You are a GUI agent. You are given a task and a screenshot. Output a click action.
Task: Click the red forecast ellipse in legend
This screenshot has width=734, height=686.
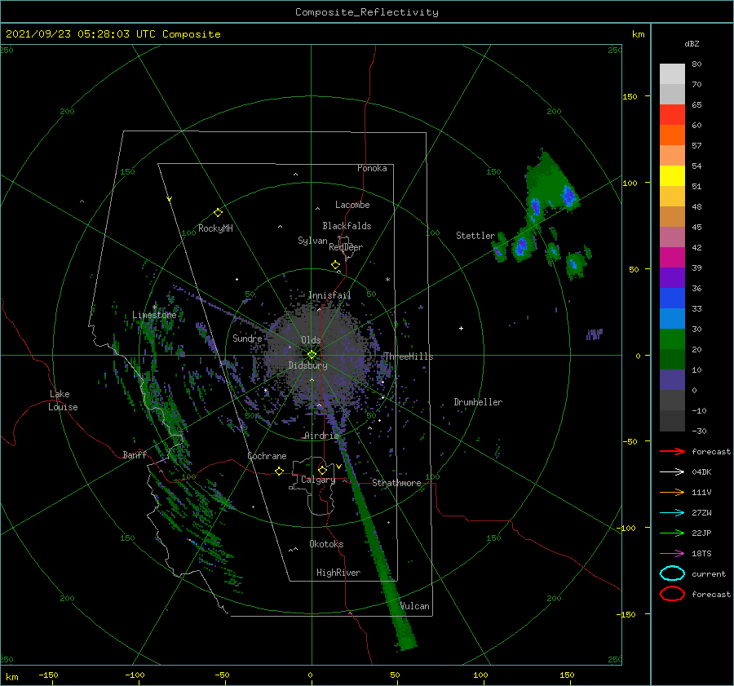coord(672,594)
